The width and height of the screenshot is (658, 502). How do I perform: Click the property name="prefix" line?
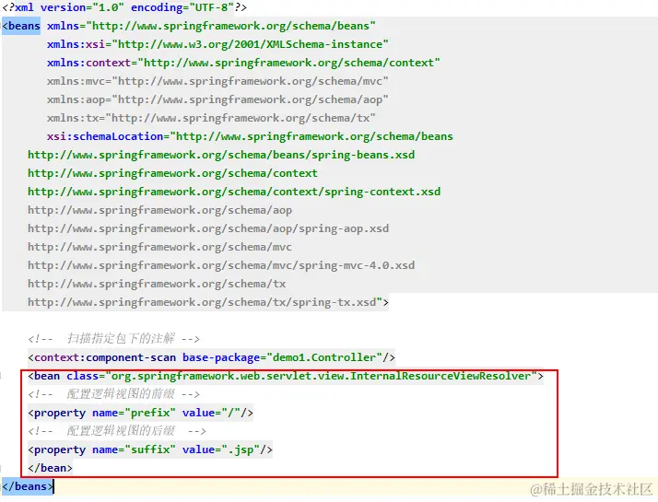click(x=141, y=413)
